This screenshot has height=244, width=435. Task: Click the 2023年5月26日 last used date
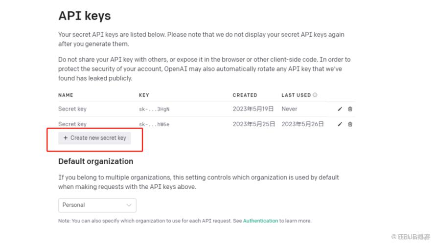click(302, 124)
